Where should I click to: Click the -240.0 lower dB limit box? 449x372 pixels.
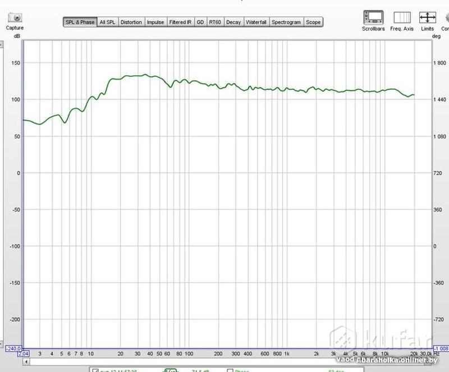(13, 348)
